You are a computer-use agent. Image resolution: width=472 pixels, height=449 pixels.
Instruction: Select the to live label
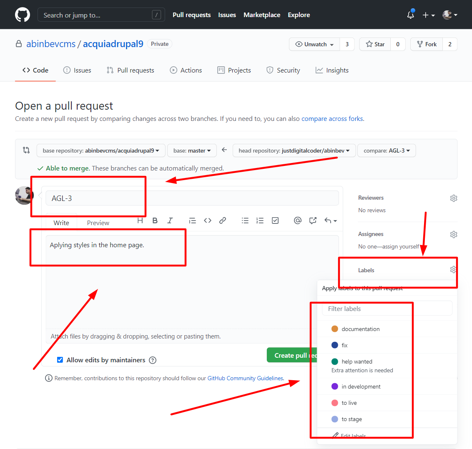coord(387,403)
